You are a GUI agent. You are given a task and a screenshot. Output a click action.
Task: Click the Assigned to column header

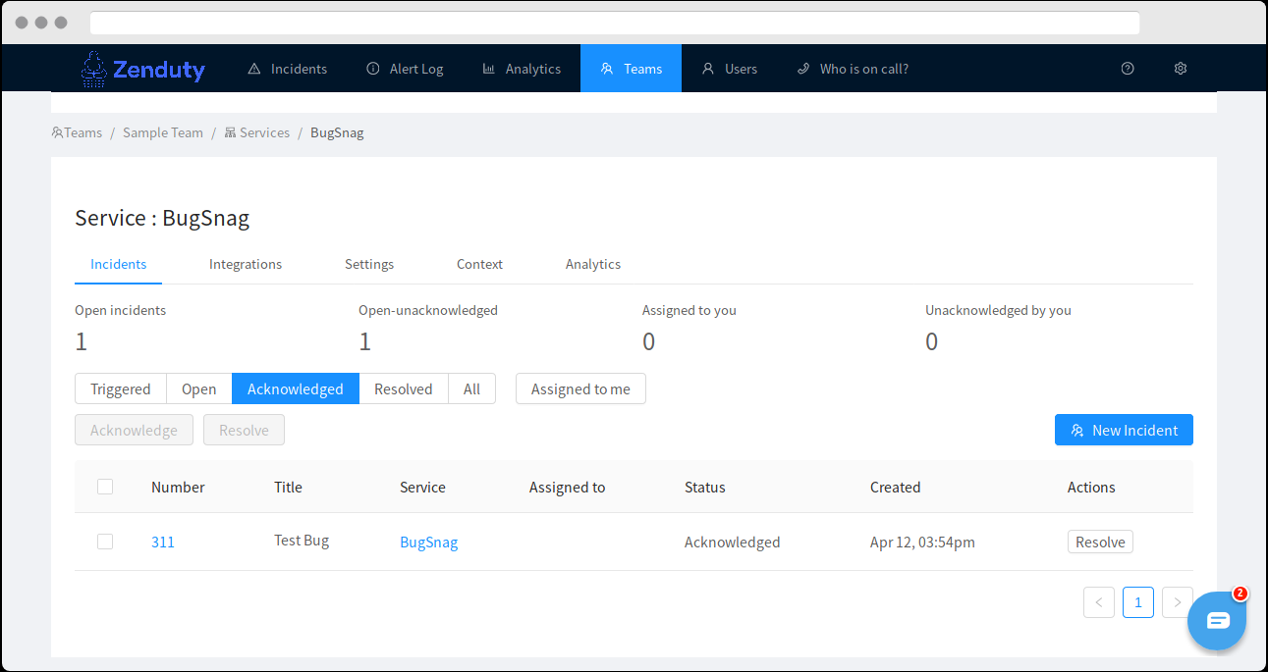[568, 487]
